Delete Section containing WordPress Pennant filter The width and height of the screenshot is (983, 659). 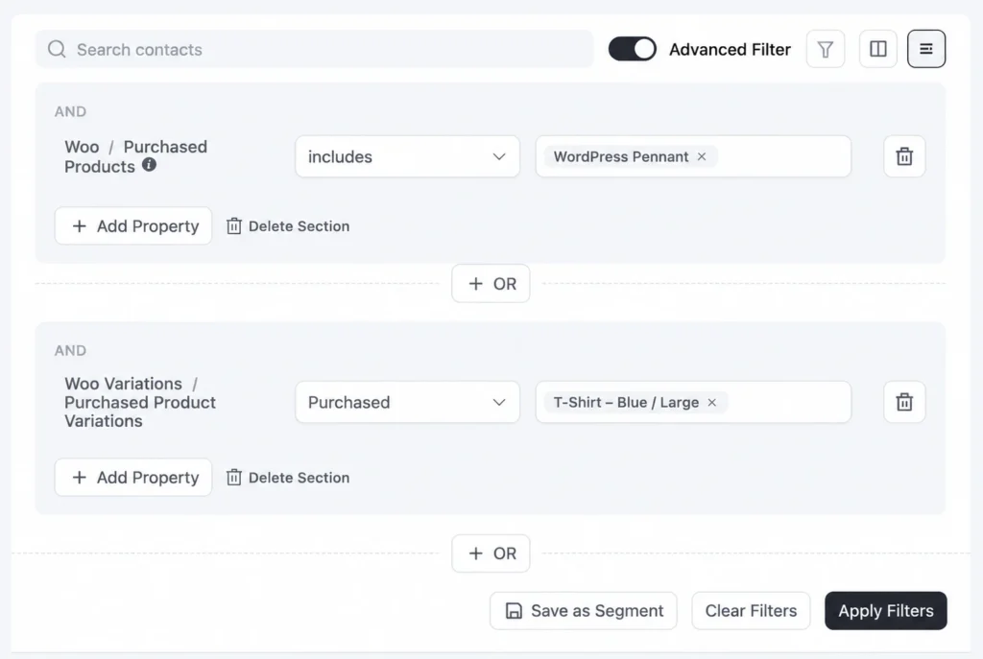[288, 226]
